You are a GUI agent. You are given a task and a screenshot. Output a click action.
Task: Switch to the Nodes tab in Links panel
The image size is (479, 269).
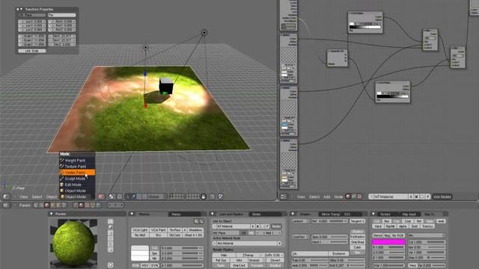pyautogui.click(x=256, y=214)
